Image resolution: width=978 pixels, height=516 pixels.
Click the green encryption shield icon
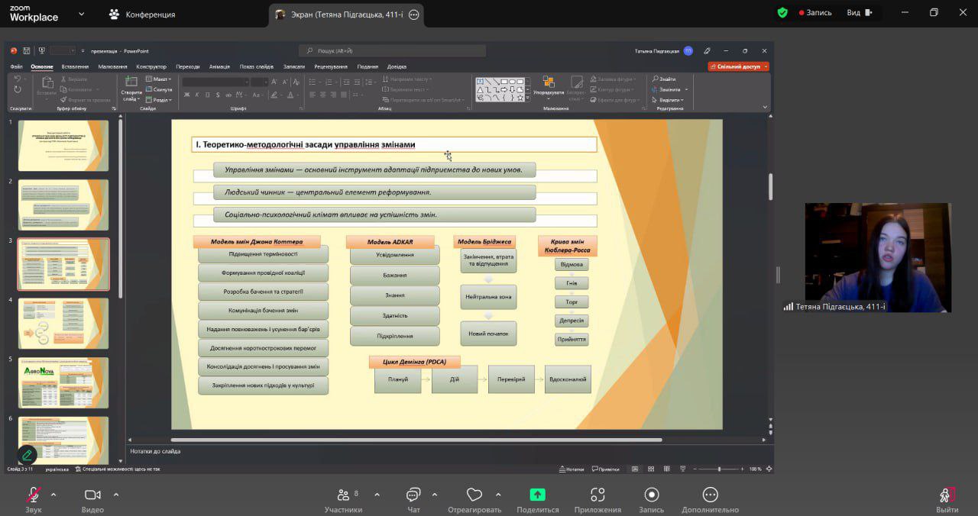coord(782,13)
